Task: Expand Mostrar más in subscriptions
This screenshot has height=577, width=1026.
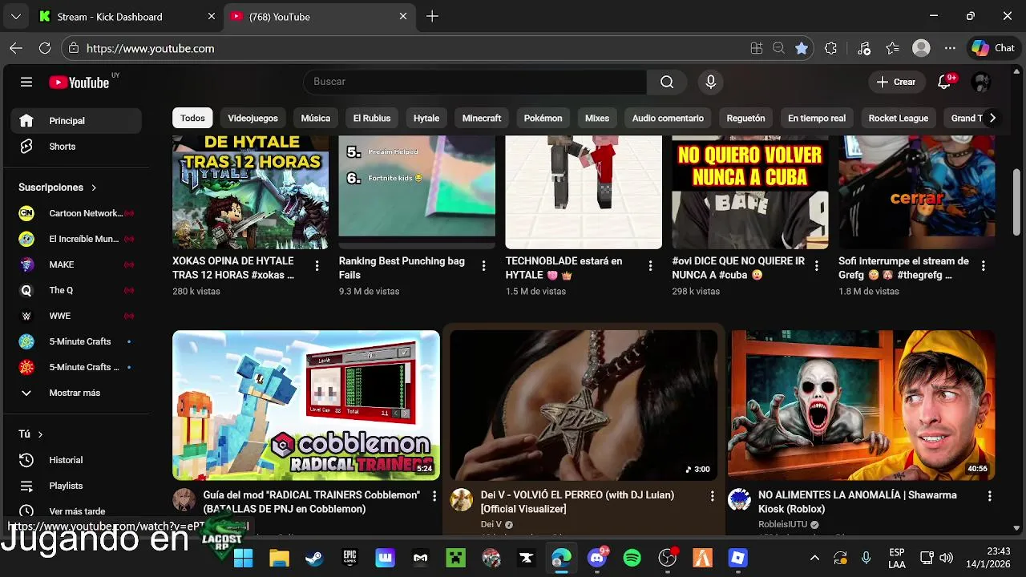Action: pos(76,393)
